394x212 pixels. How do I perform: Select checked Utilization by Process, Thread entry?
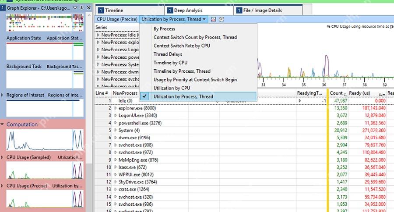(x=198, y=96)
